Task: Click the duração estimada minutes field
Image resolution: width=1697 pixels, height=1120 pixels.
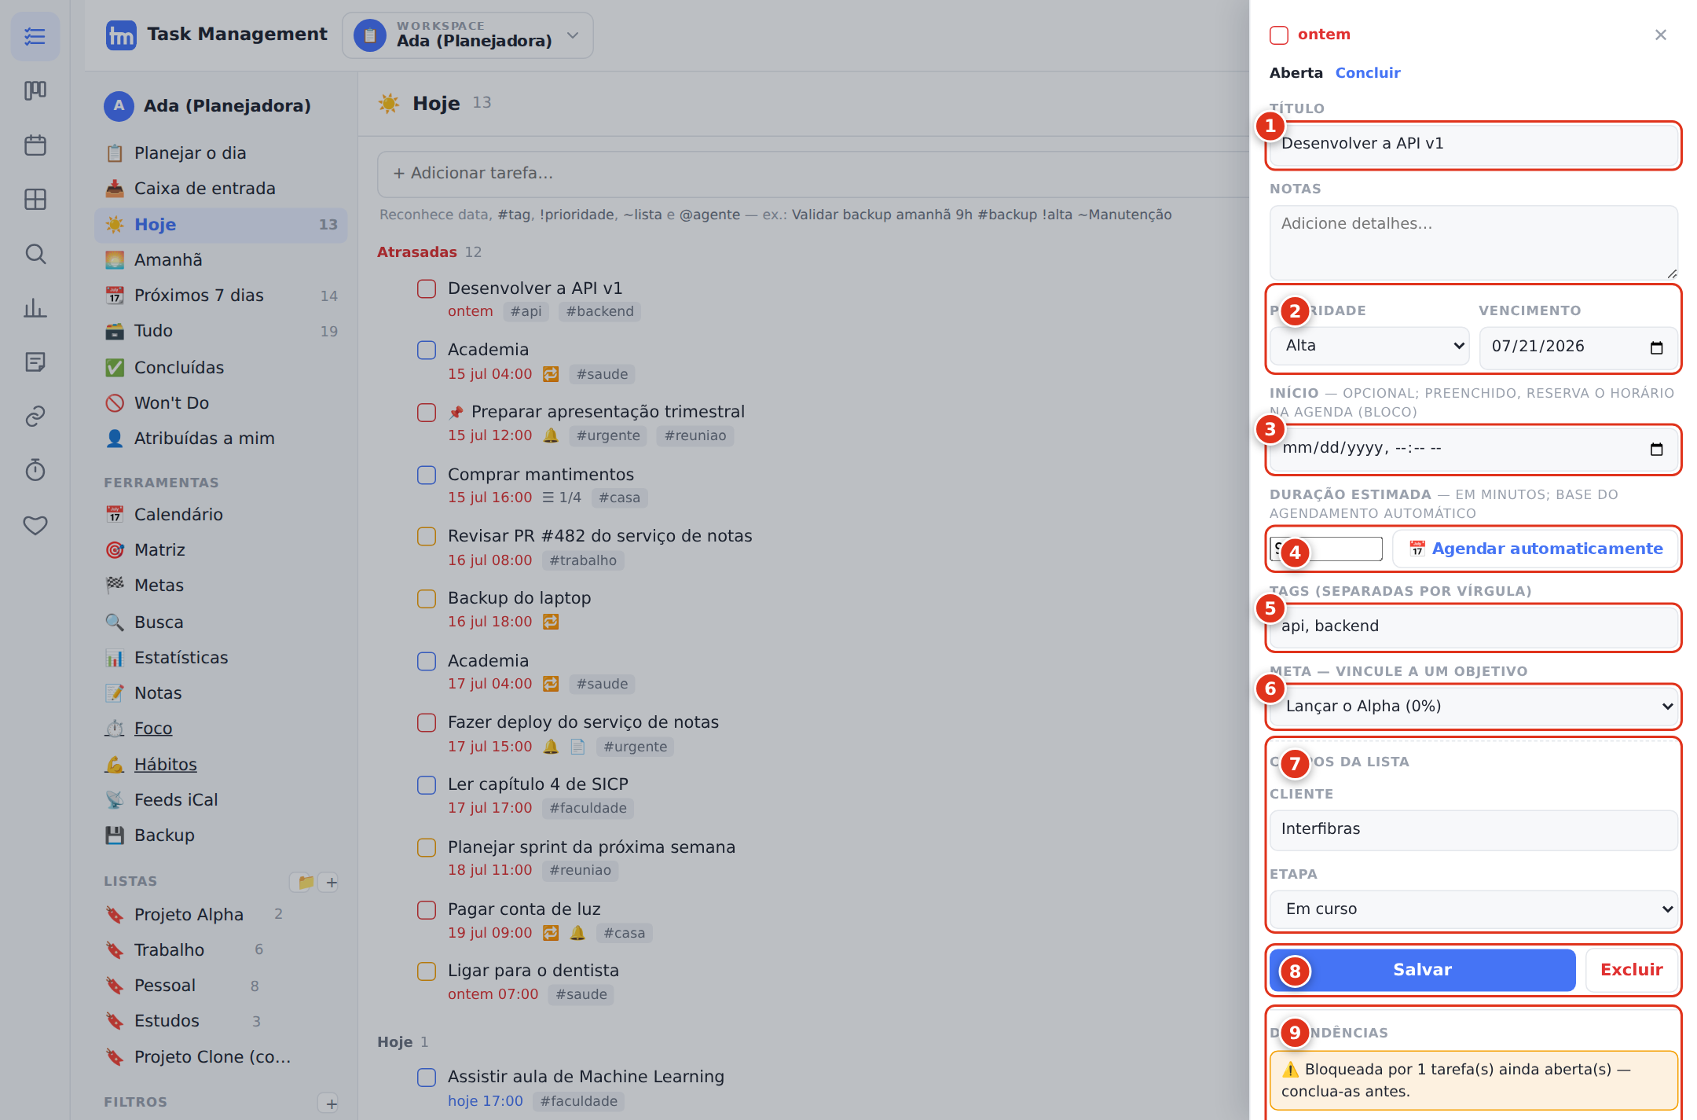Action: (1327, 549)
